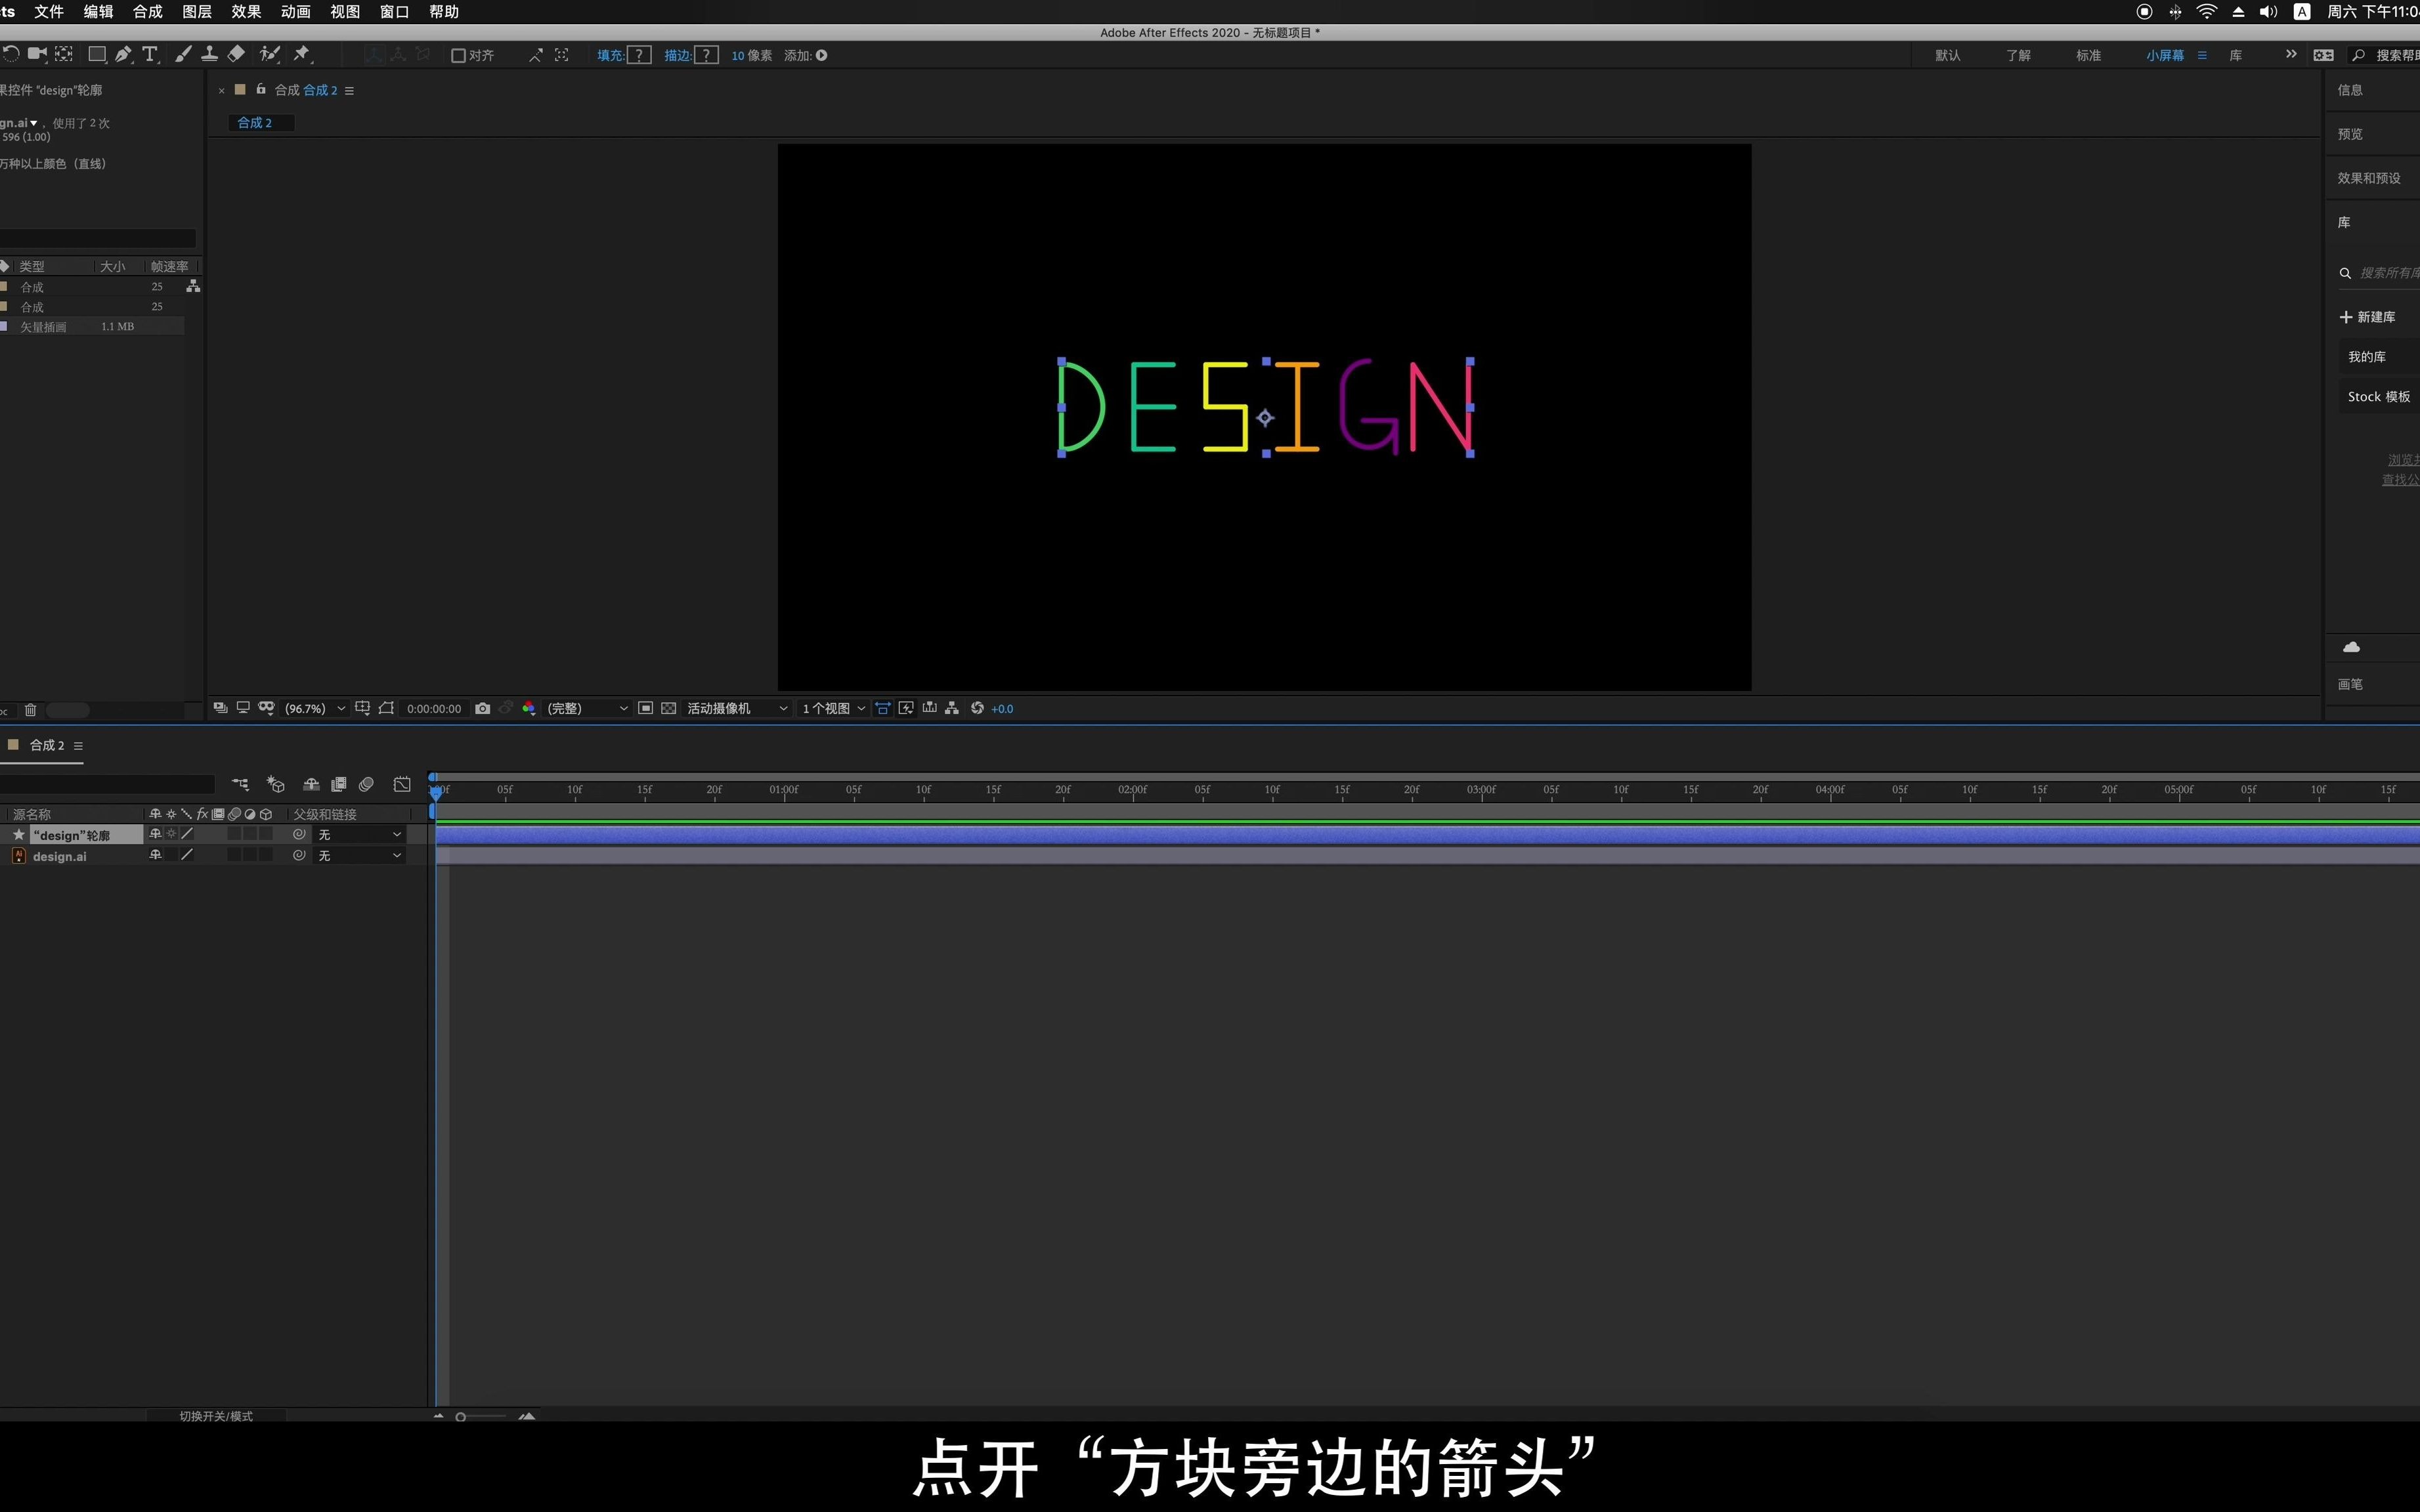Select the Pen tool in toolbar
Image resolution: width=2420 pixels, height=1512 pixels.
click(x=123, y=55)
